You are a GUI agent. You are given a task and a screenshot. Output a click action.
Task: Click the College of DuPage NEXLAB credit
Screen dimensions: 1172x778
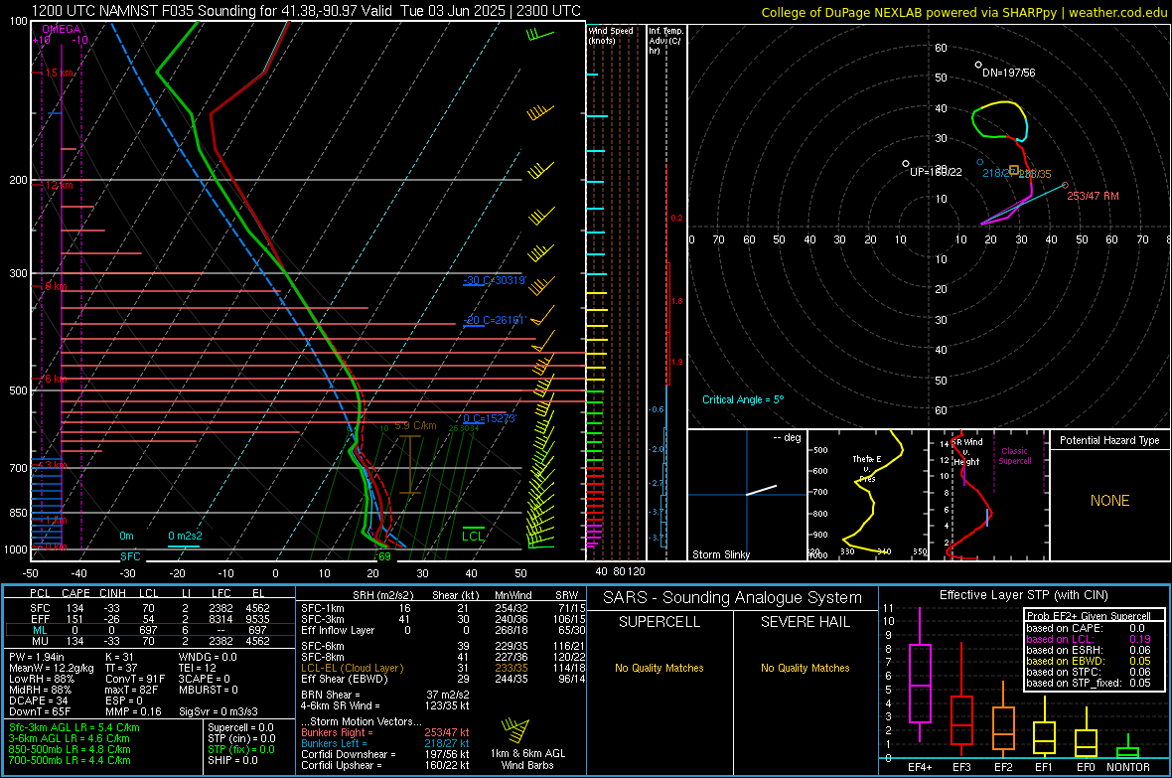click(x=964, y=12)
